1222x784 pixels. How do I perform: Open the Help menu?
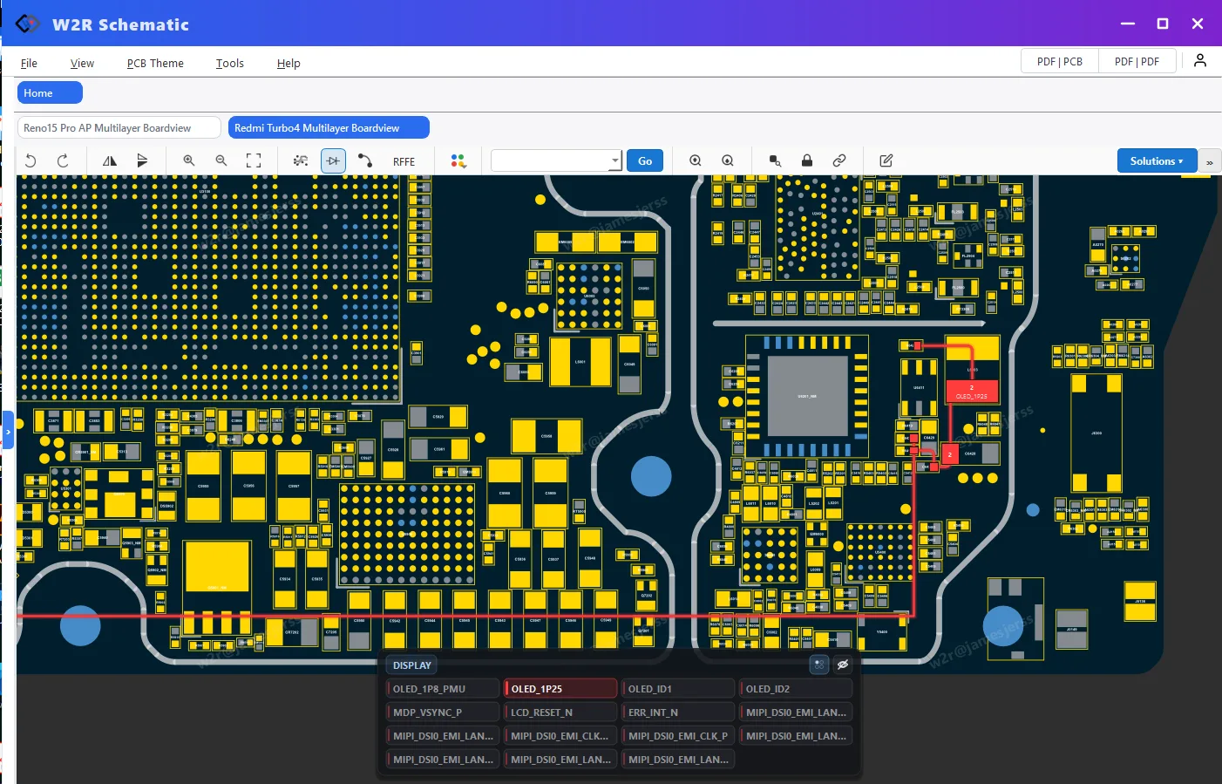point(289,63)
